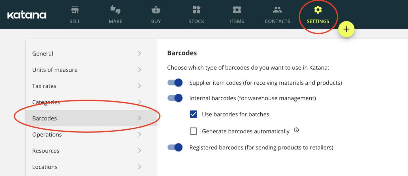Turn off Internal barcodes toggle

click(175, 98)
